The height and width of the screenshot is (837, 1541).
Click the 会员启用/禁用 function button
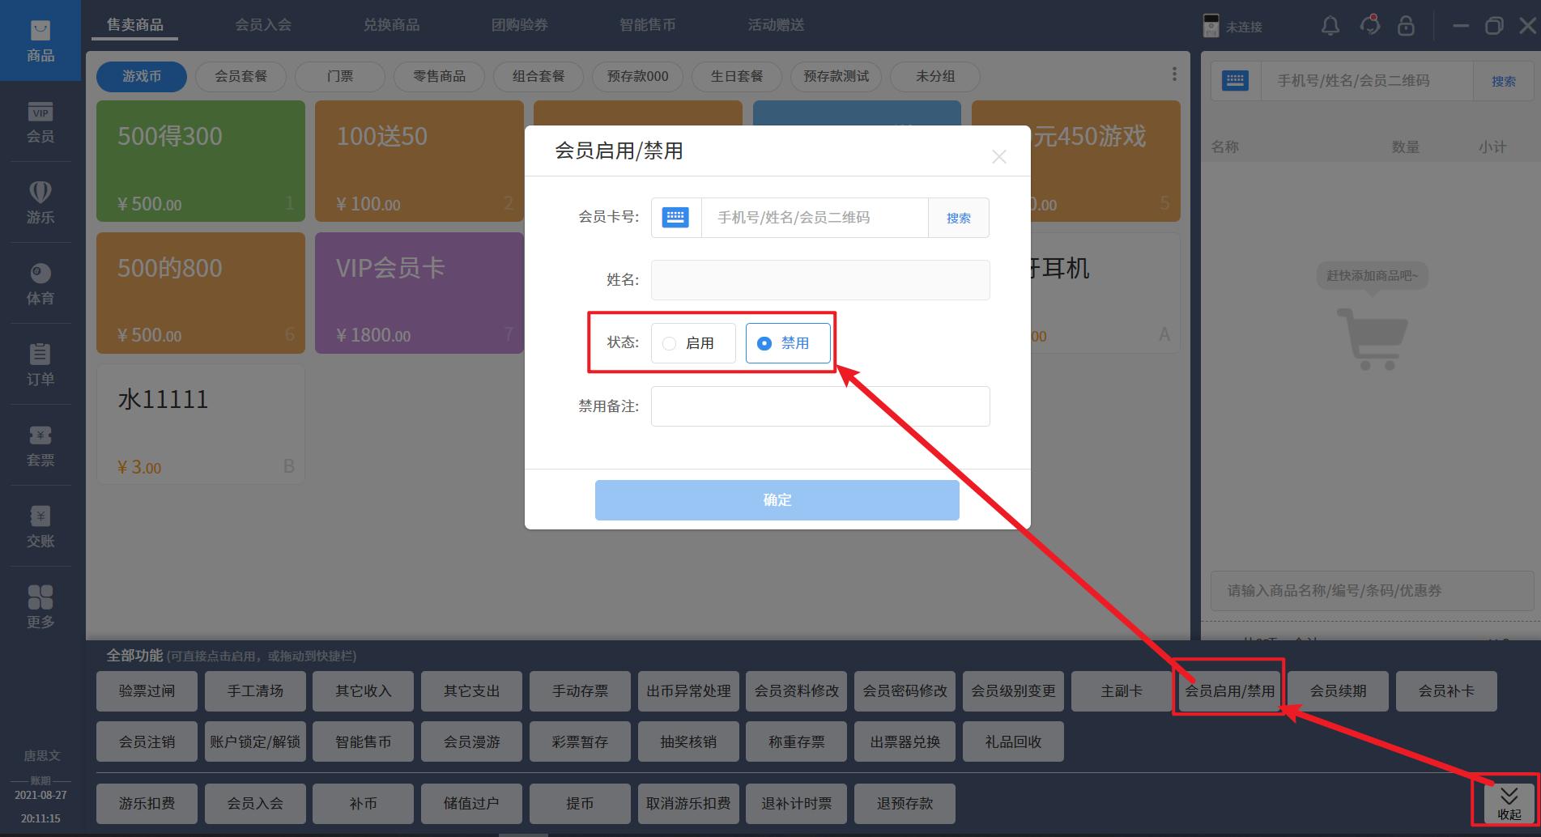pyautogui.click(x=1229, y=691)
